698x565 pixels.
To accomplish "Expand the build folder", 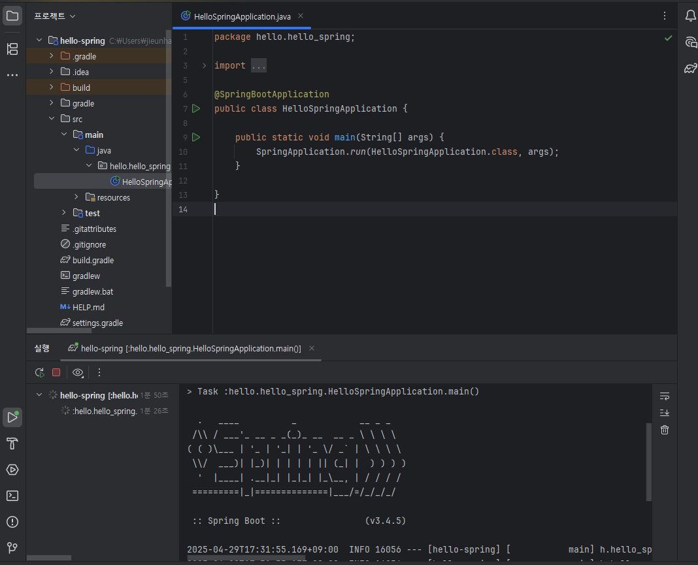I will tap(52, 87).
